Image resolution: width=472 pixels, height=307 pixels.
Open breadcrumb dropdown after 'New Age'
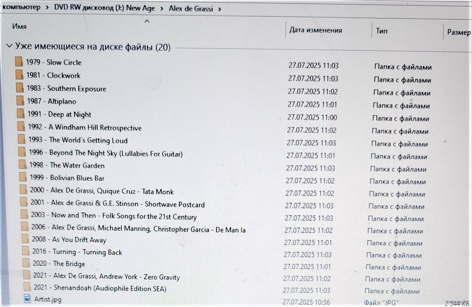tap(161, 9)
